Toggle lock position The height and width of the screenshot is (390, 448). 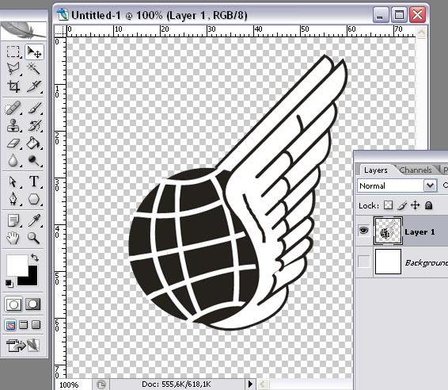click(x=415, y=205)
